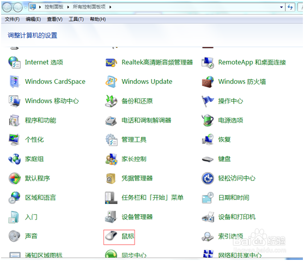Open the 编辑(E) menu
This screenshot has width=304, height=261.
point(33,19)
